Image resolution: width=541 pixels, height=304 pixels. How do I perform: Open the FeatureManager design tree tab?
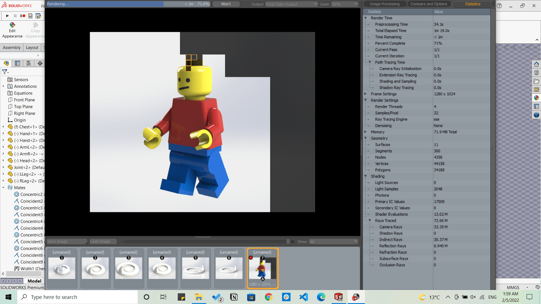[6, 63]
